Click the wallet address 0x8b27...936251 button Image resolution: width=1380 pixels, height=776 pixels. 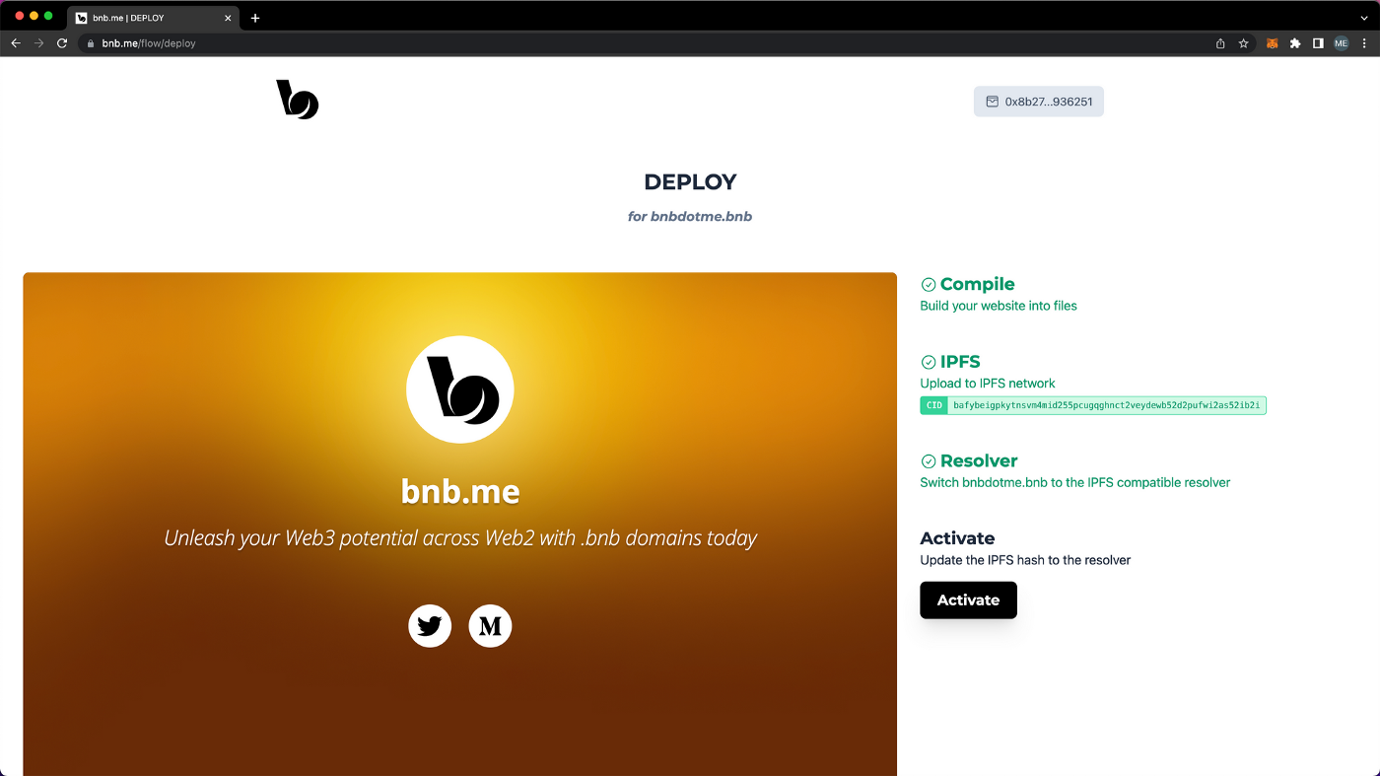point(1039,102)
